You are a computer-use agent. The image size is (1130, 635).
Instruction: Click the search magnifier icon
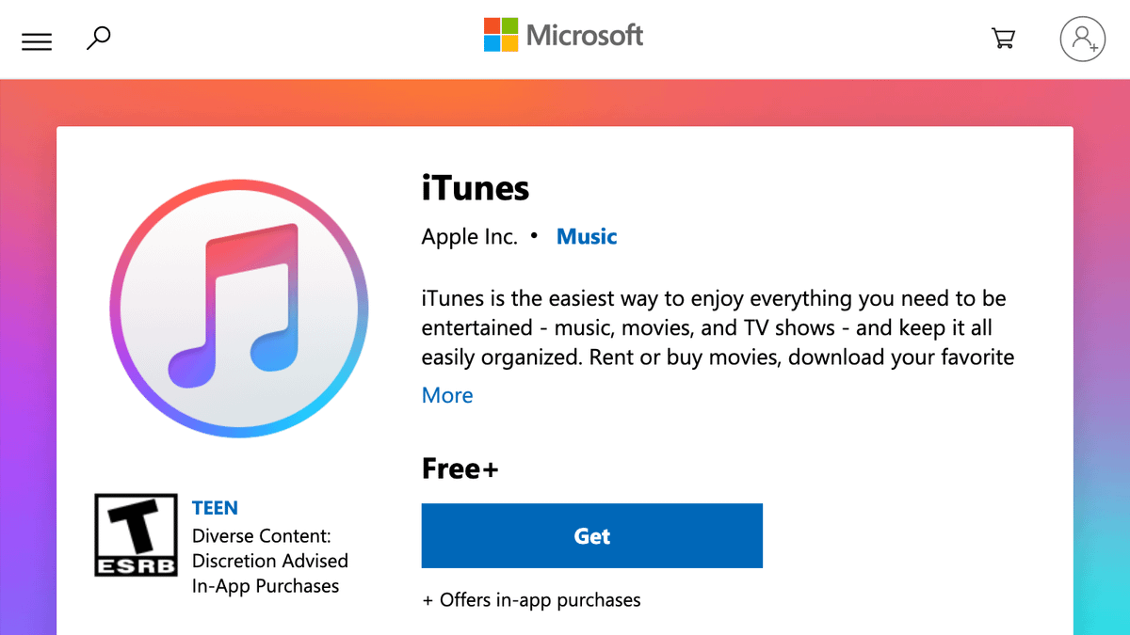point(98,39)
